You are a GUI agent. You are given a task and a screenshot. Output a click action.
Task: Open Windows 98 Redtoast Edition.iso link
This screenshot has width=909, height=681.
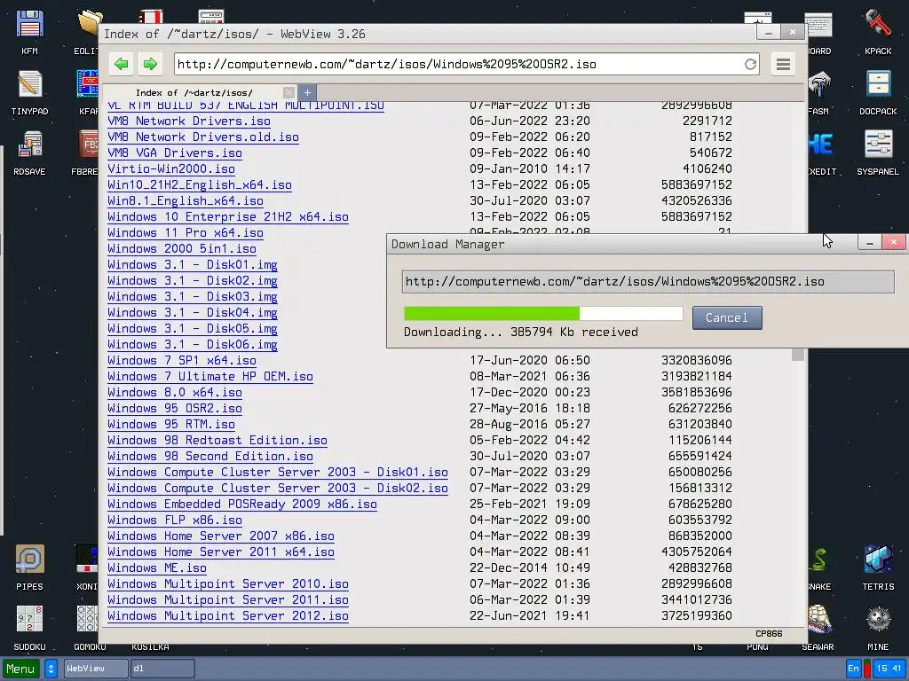pos(217,441)
